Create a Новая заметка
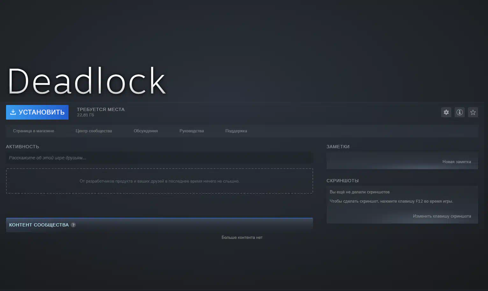 (456, 162)
